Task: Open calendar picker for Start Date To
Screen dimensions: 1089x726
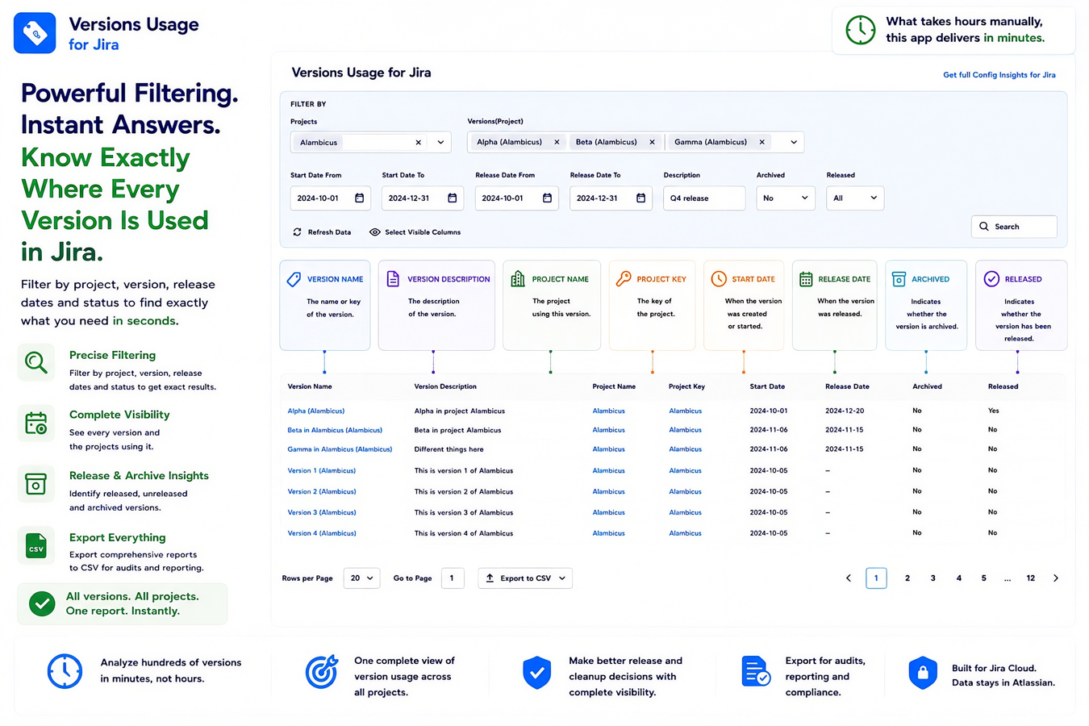Action: (453, 198)
